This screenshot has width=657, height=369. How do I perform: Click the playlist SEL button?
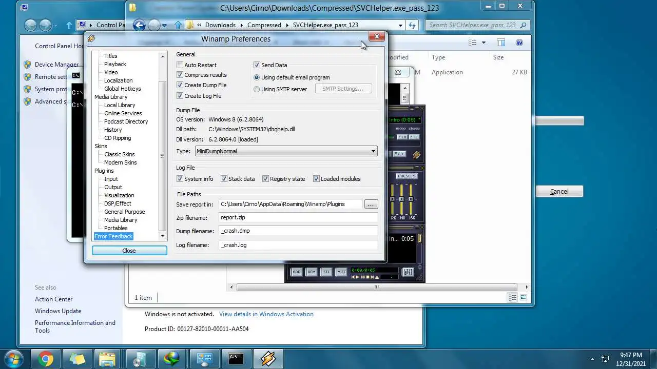pyautogui.click(x=326, y=272)
